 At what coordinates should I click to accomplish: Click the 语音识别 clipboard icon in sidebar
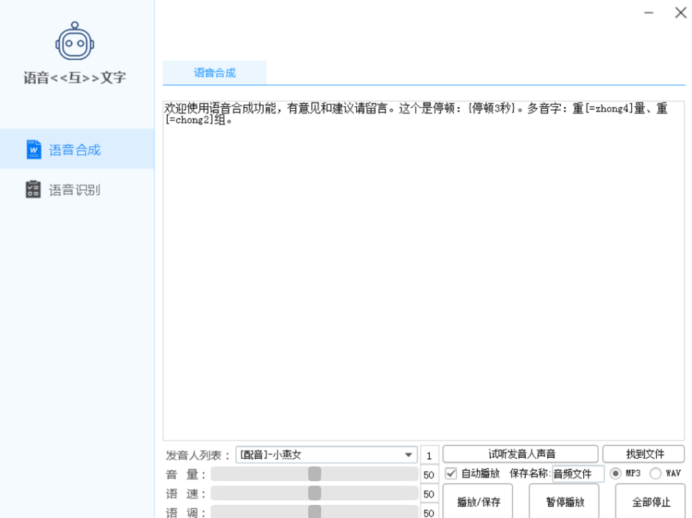coord(33,189)
